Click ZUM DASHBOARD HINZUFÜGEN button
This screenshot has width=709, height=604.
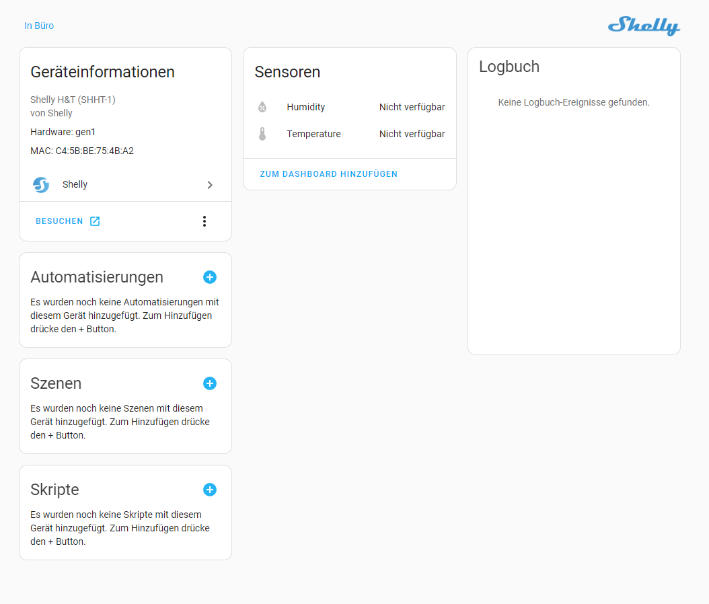[x=329, y=174]
